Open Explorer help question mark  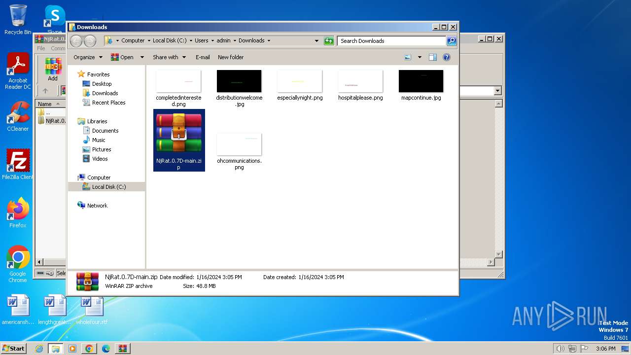(x=447, y=57)
